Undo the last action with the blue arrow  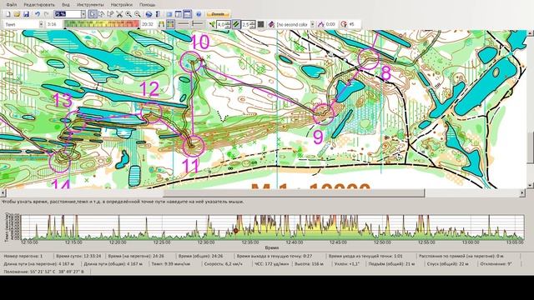coord(38,14)
